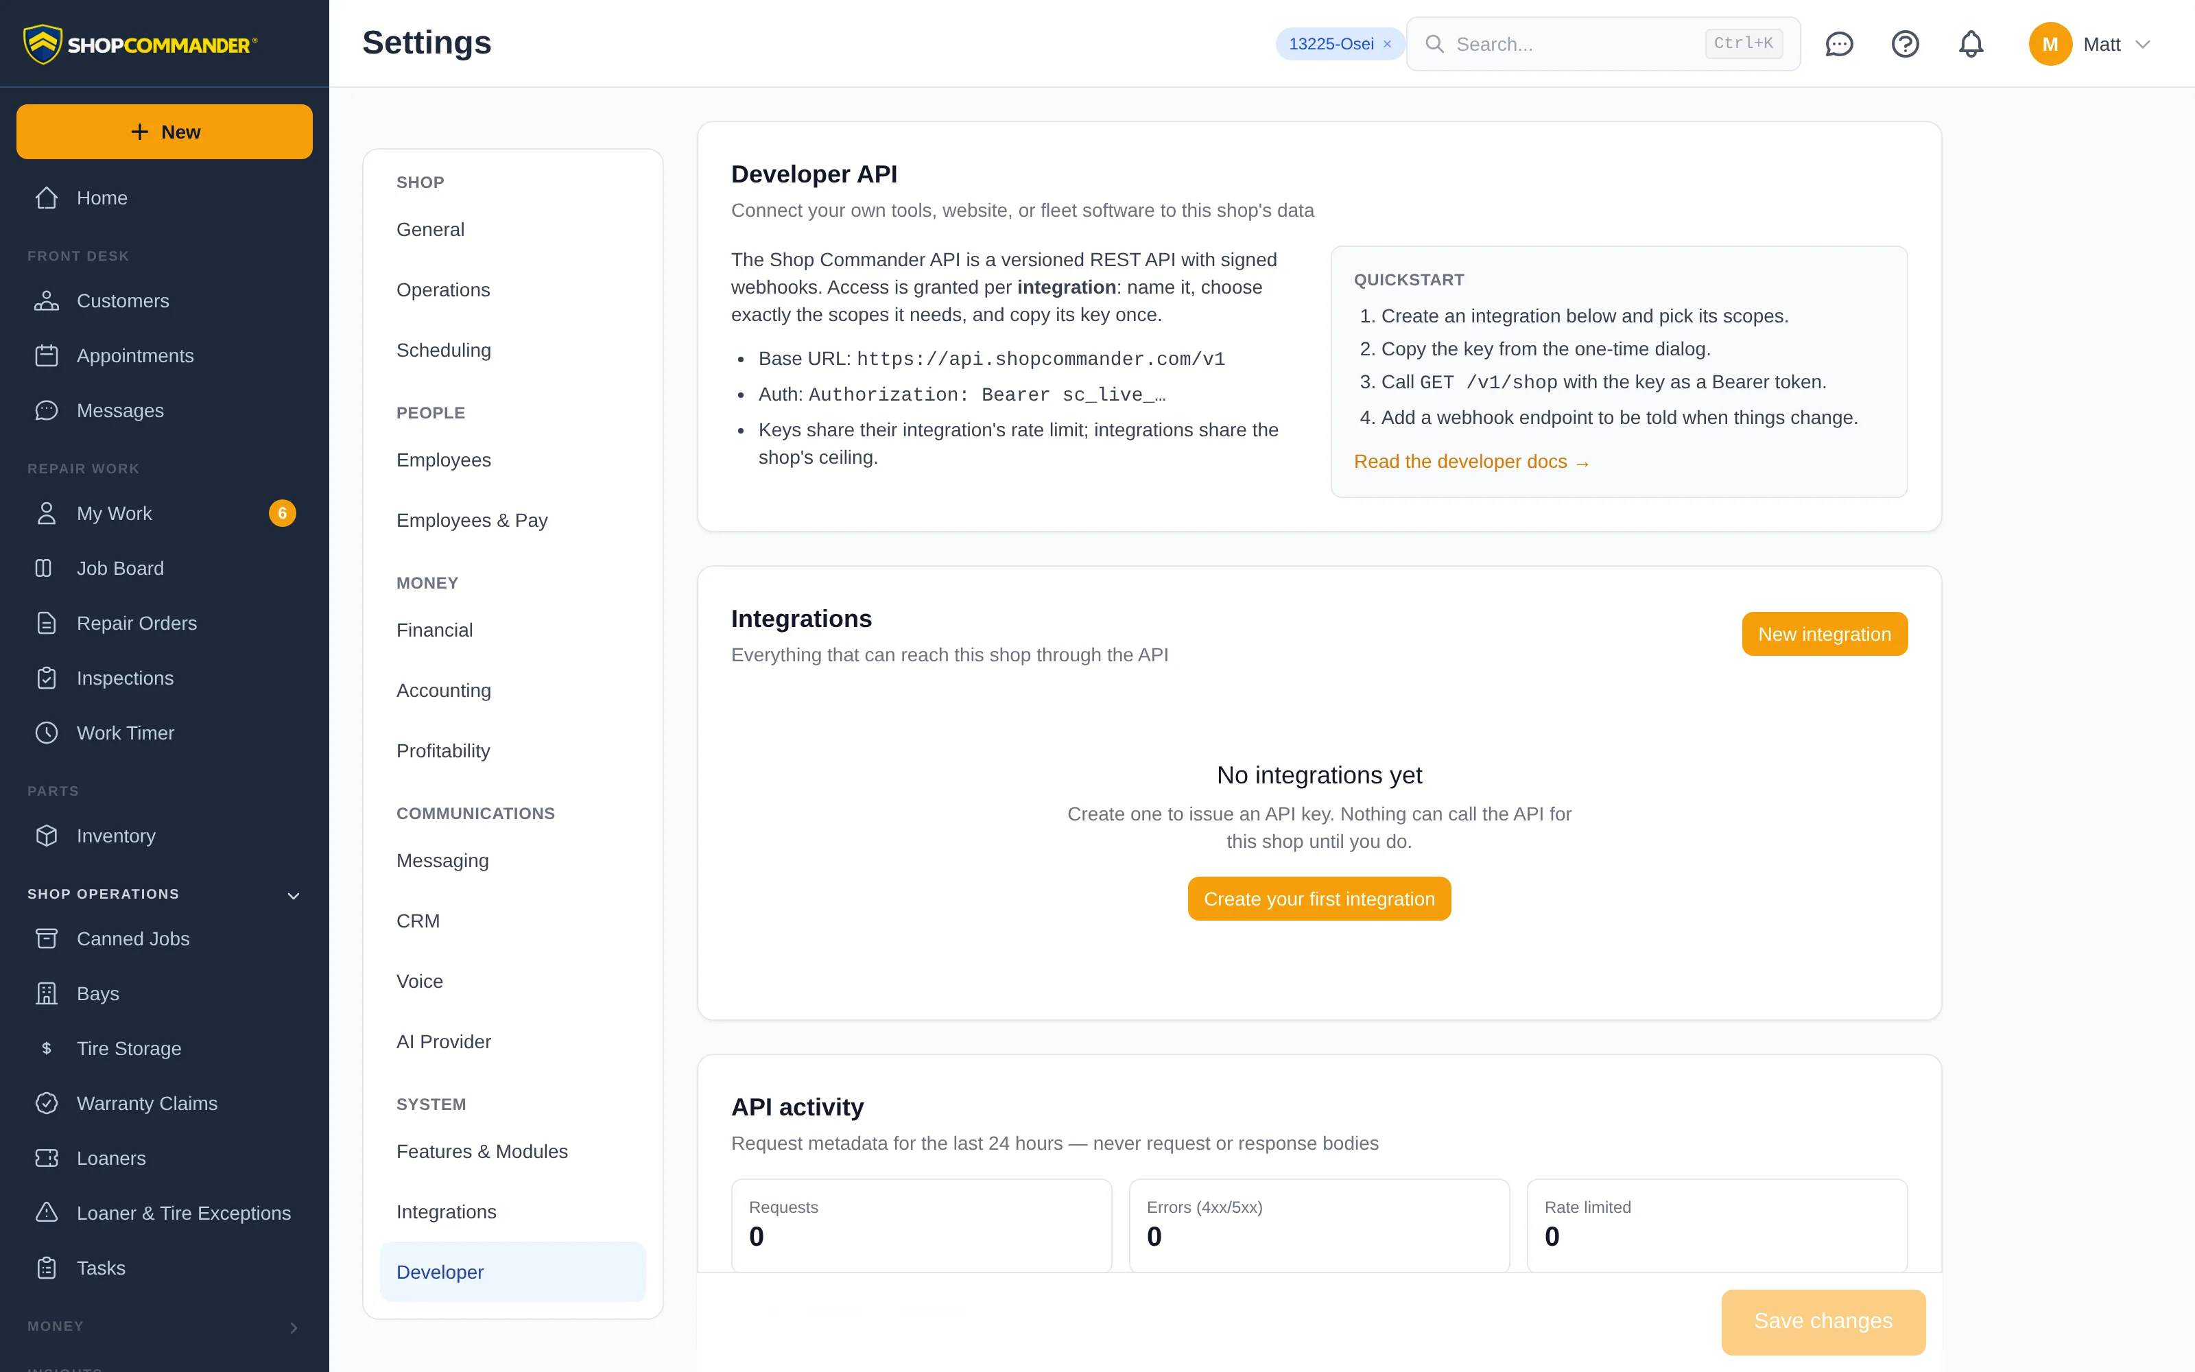Click the Ctrl+K shortcut hint
This screenshot has height=1372, width=2195.
pos(1743,43)
